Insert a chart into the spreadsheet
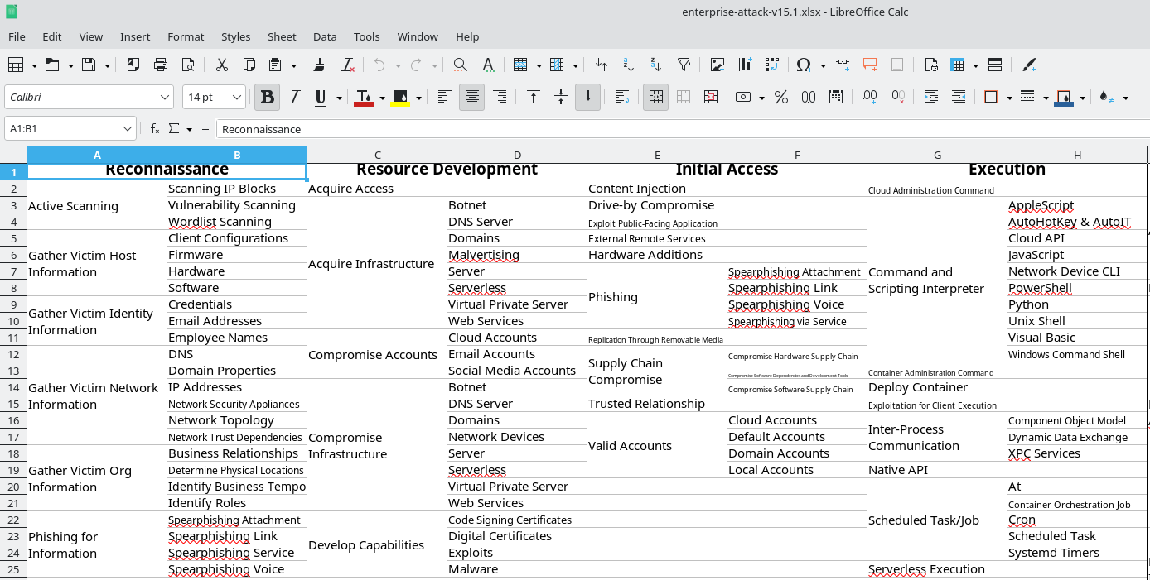This screenshot has width=1150, height=580. pos(743,65)
